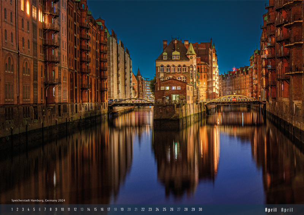Click the dimmed gray April label
Viewport: 304px width, 215px height.
click(287, 210)
